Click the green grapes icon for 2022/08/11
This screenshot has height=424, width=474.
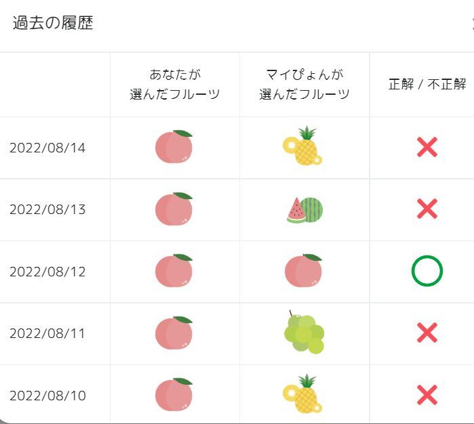coord(304,333)
